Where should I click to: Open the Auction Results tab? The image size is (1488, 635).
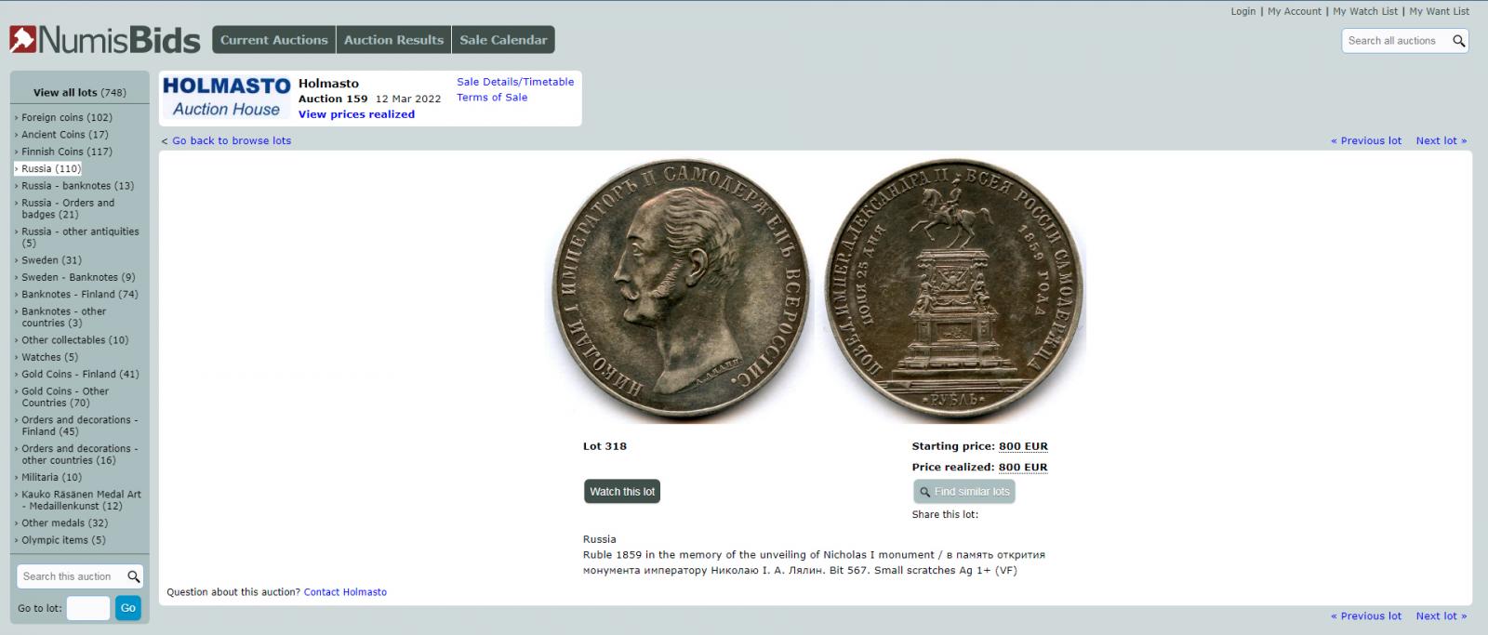(x=393, y=40)
